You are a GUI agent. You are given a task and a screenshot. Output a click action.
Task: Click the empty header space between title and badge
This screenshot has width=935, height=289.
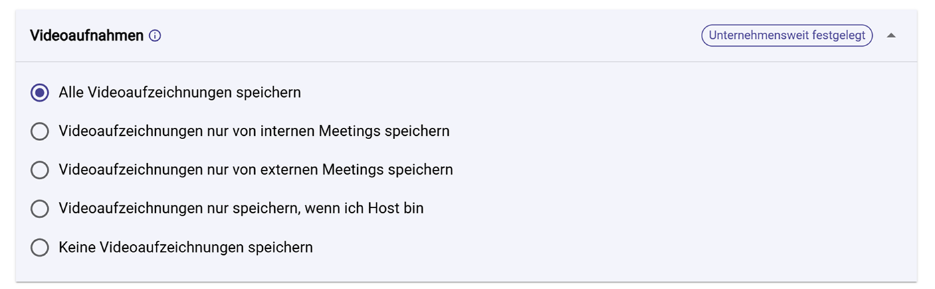pyautogui.click(x=428, y=36)
